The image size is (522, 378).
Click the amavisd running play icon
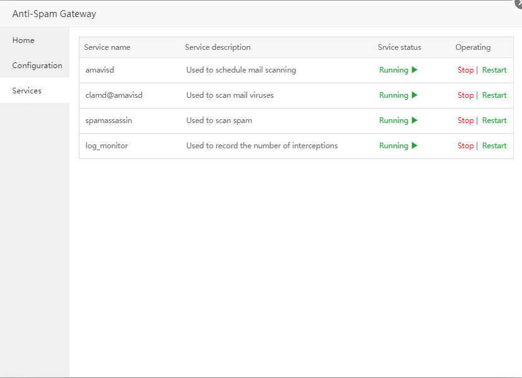point(414,70)
